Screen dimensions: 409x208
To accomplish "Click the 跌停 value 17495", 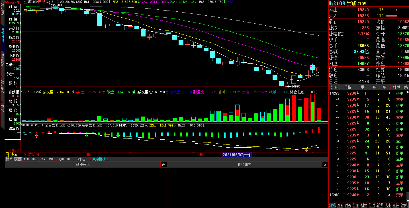I will (x=403, y=58).
